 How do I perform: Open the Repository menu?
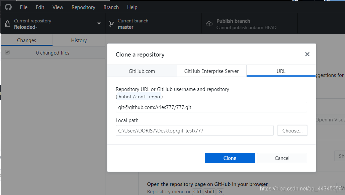click(83, 7)
